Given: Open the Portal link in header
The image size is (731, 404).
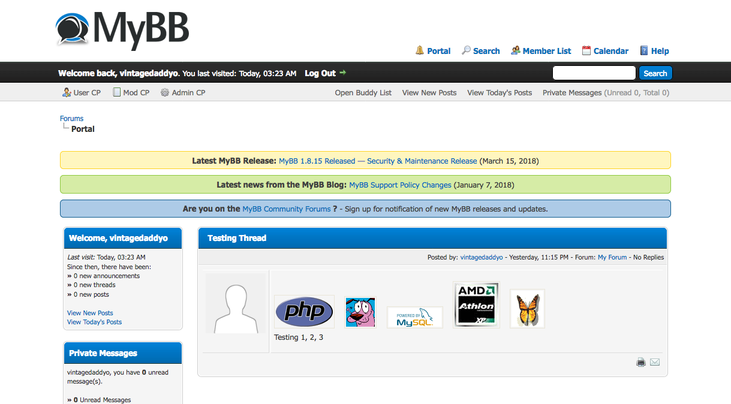Looking at the screenshot, I should (x=438, y=51).
